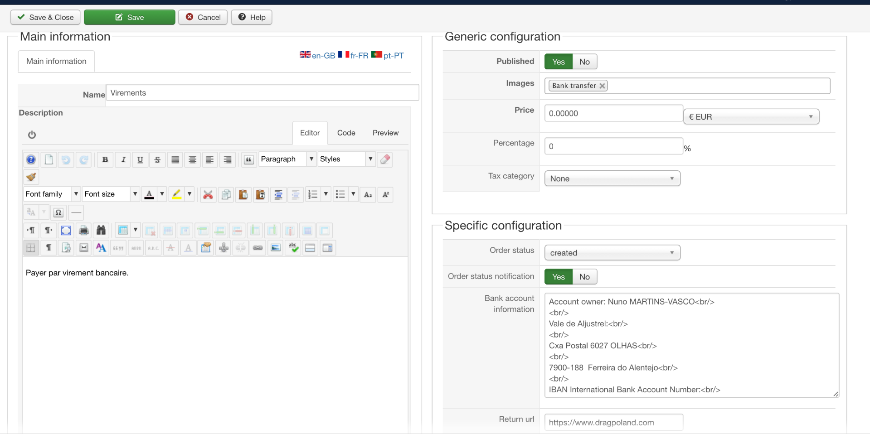The image size is (870, 434).
Task: Open Find and Replace binoculars icon
Action: coord(101,230)
